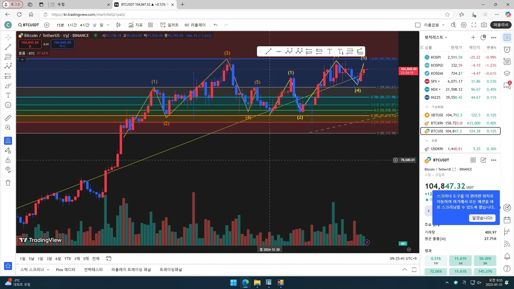This screenshot has width=514, height=289.
Task: Click the 퍼블리쉬 publish button
Action: click(x=501, y=25)
